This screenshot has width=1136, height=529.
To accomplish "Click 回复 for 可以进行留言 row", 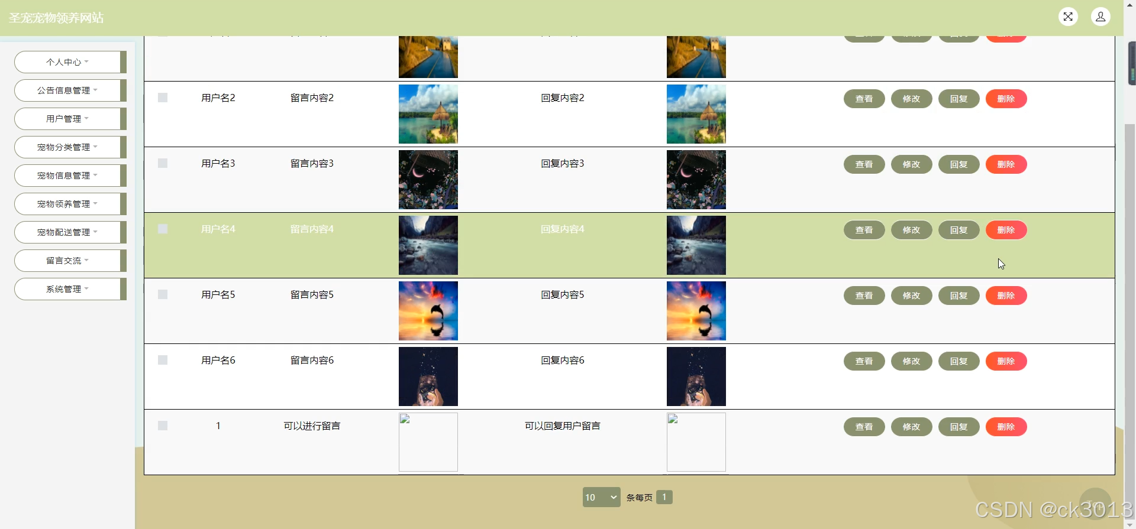I will point(958,427).
